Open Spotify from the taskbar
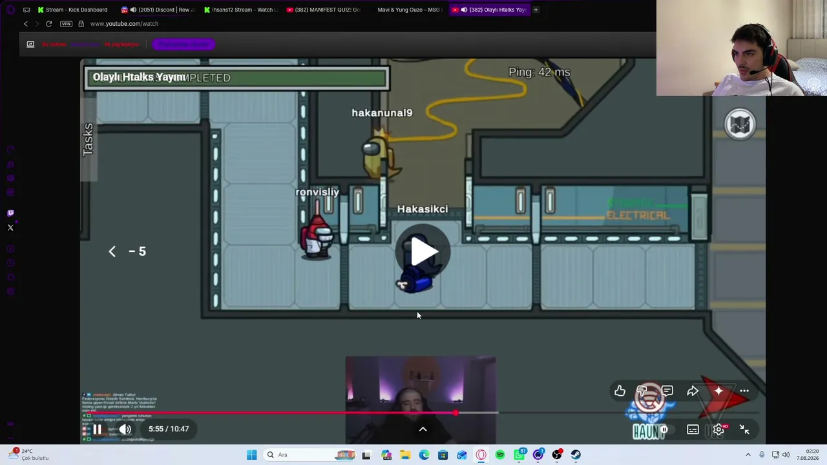 pos(500,455)
